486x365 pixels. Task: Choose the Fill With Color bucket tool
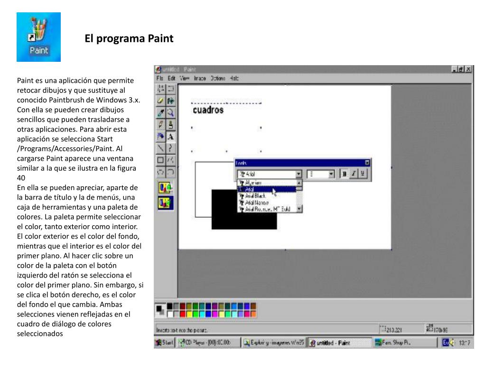coord(170,101)
